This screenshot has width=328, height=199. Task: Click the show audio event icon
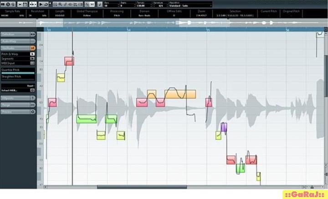coord(25,4)
